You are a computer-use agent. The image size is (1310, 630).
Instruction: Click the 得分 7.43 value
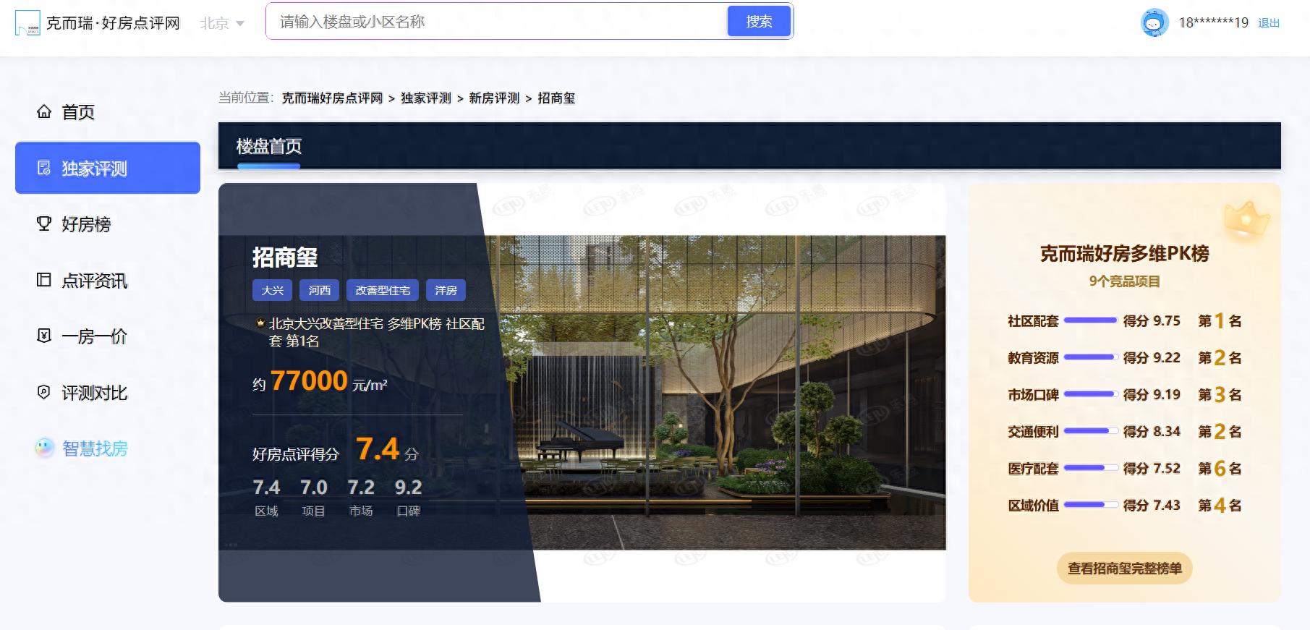[x=1152, y=505]
